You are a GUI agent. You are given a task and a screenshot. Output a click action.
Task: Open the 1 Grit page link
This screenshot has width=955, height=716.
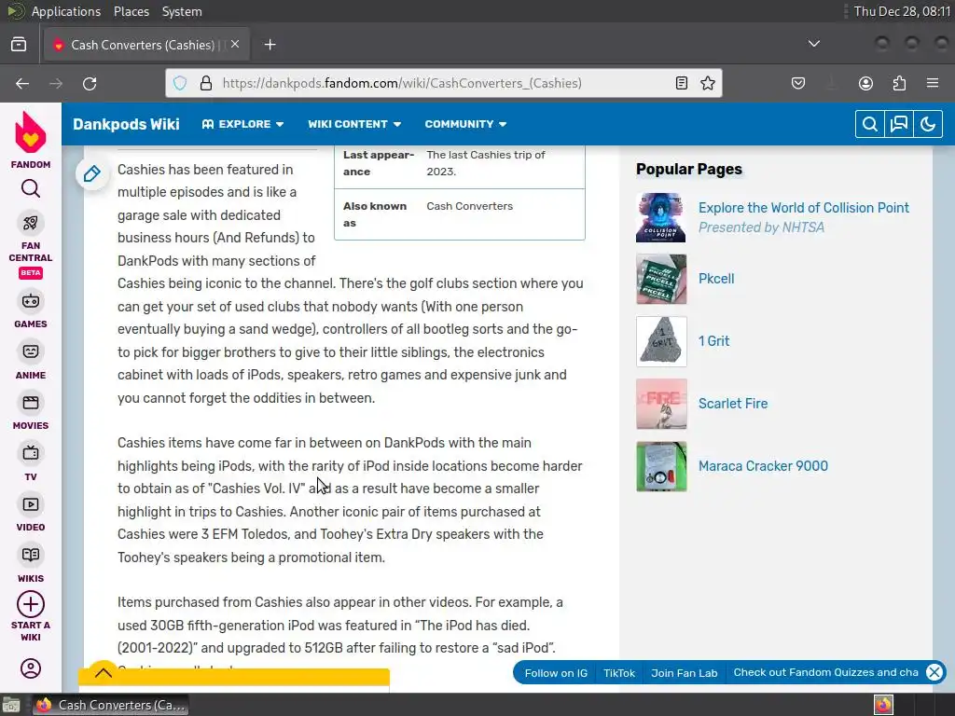click(713, 341)
